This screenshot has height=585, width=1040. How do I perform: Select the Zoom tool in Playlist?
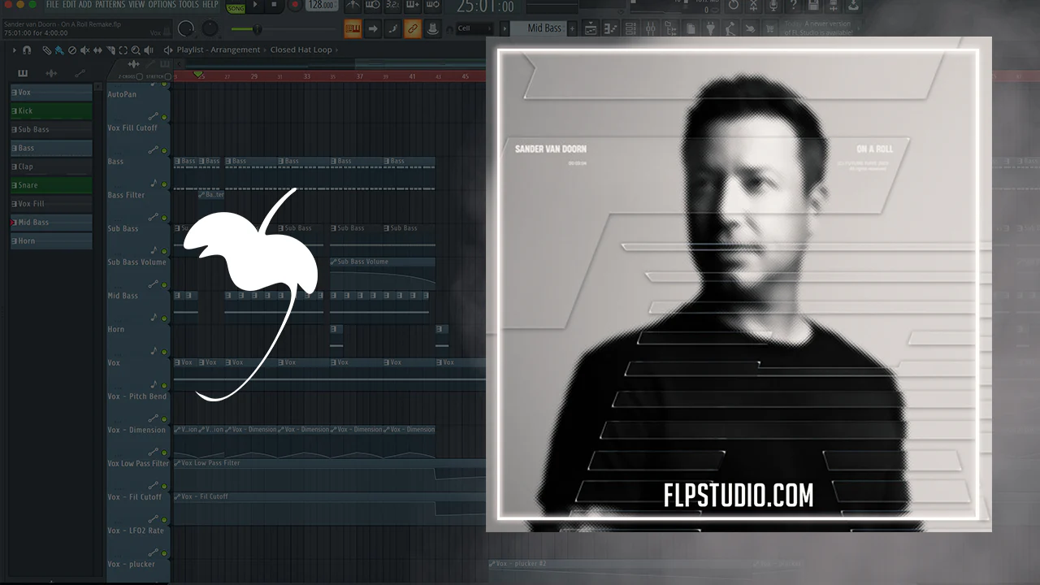tap(137, 50)
